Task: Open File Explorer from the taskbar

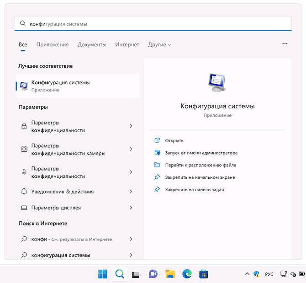Action: click(170, 274)
